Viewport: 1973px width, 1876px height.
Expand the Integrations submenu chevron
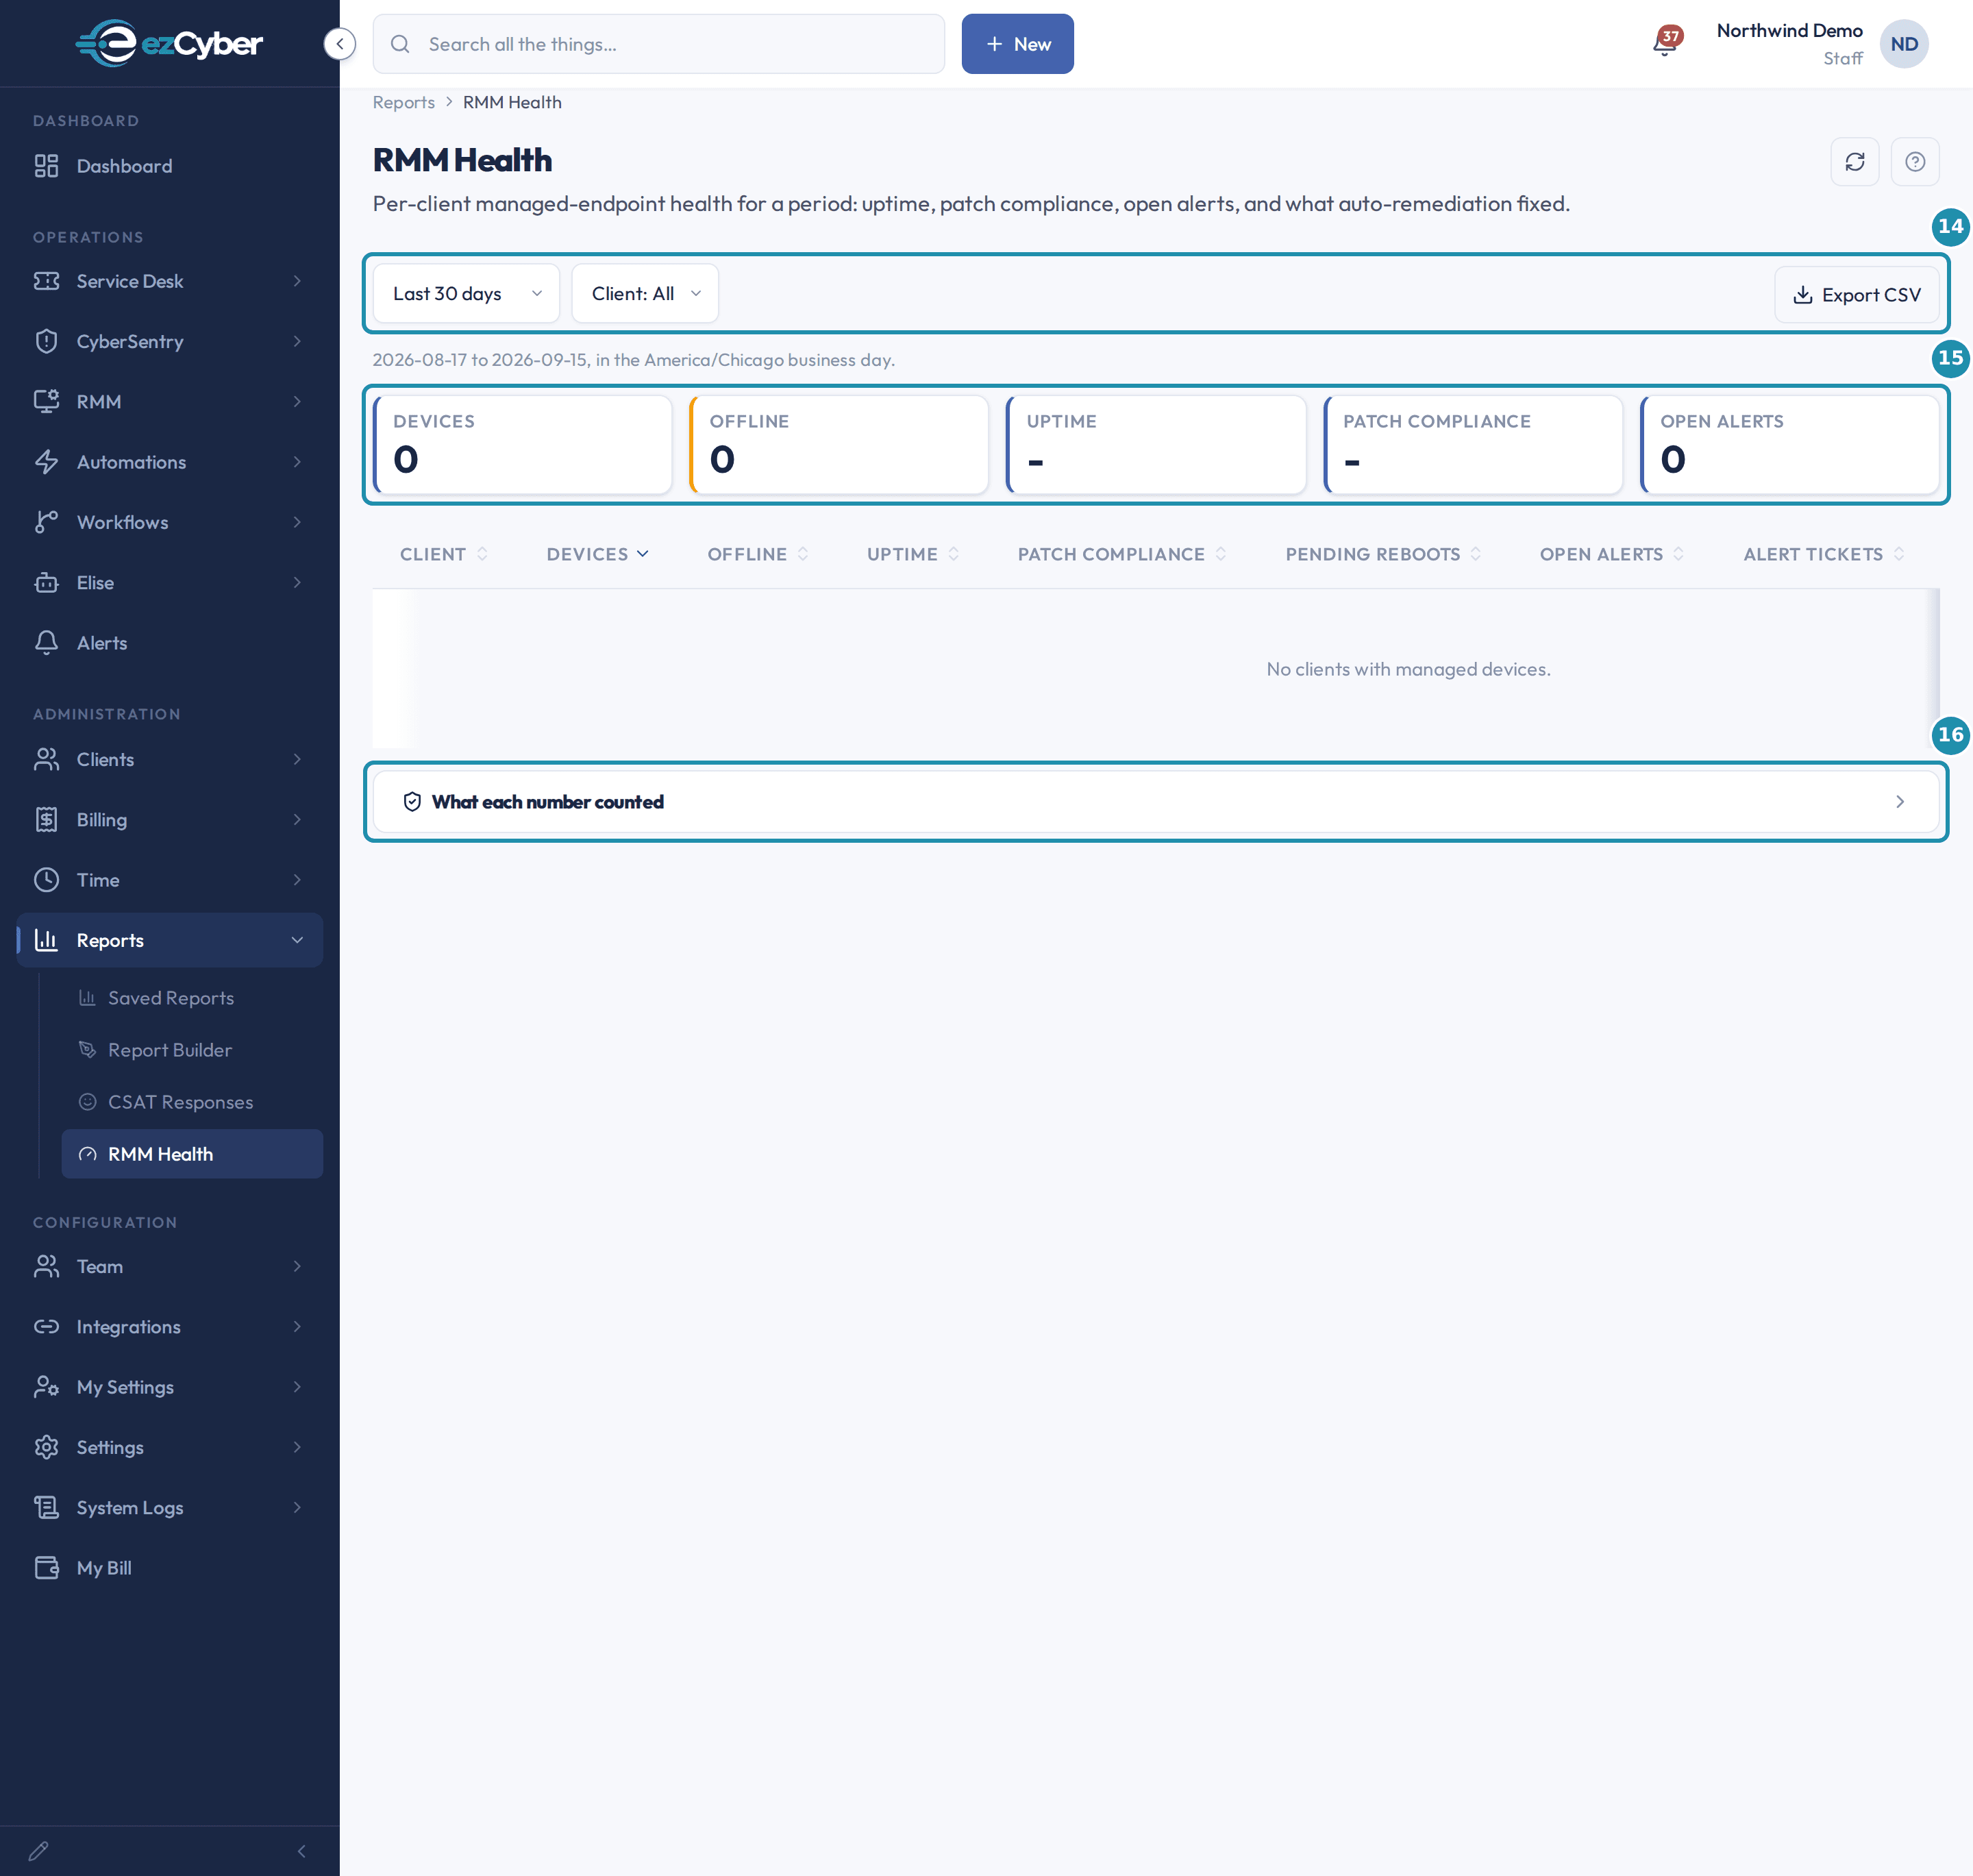coord(297,1326)
